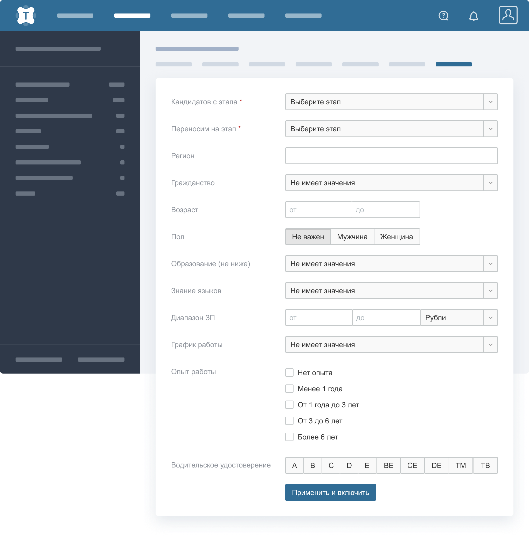
Task: Open the help question icon
Action: tap(443, 16)
